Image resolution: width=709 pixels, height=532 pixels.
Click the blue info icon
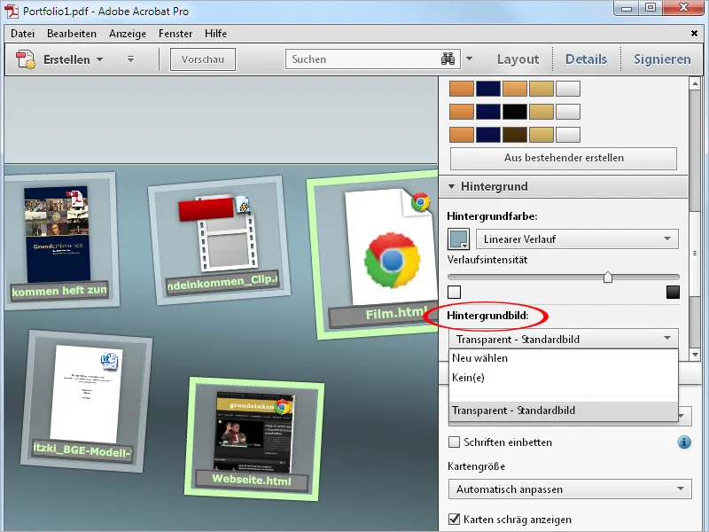coord(684,442)
